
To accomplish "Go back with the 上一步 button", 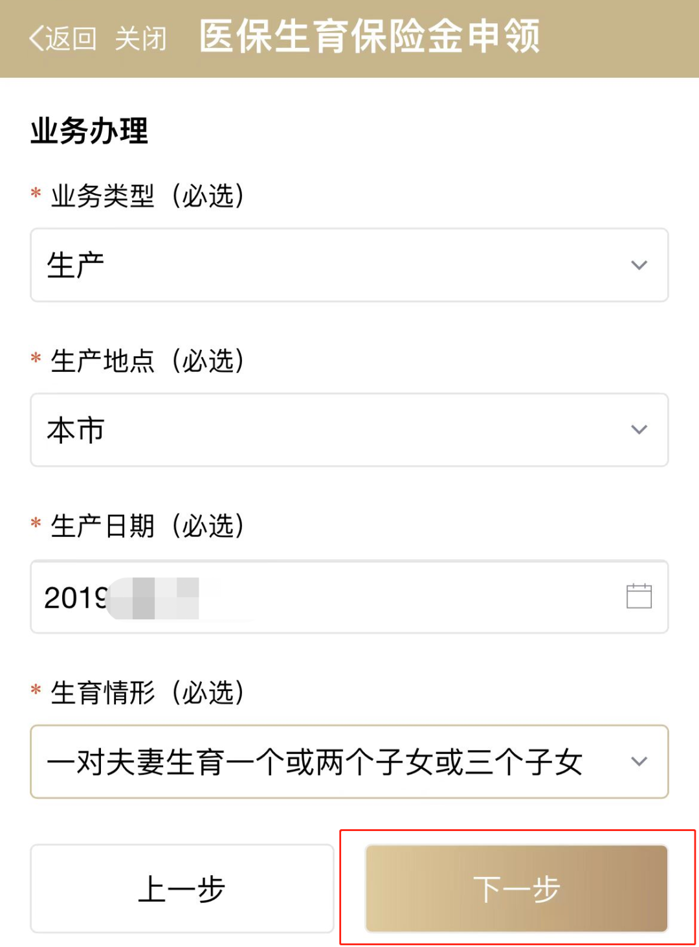I will pyautogui.click(x=182, y=889).
